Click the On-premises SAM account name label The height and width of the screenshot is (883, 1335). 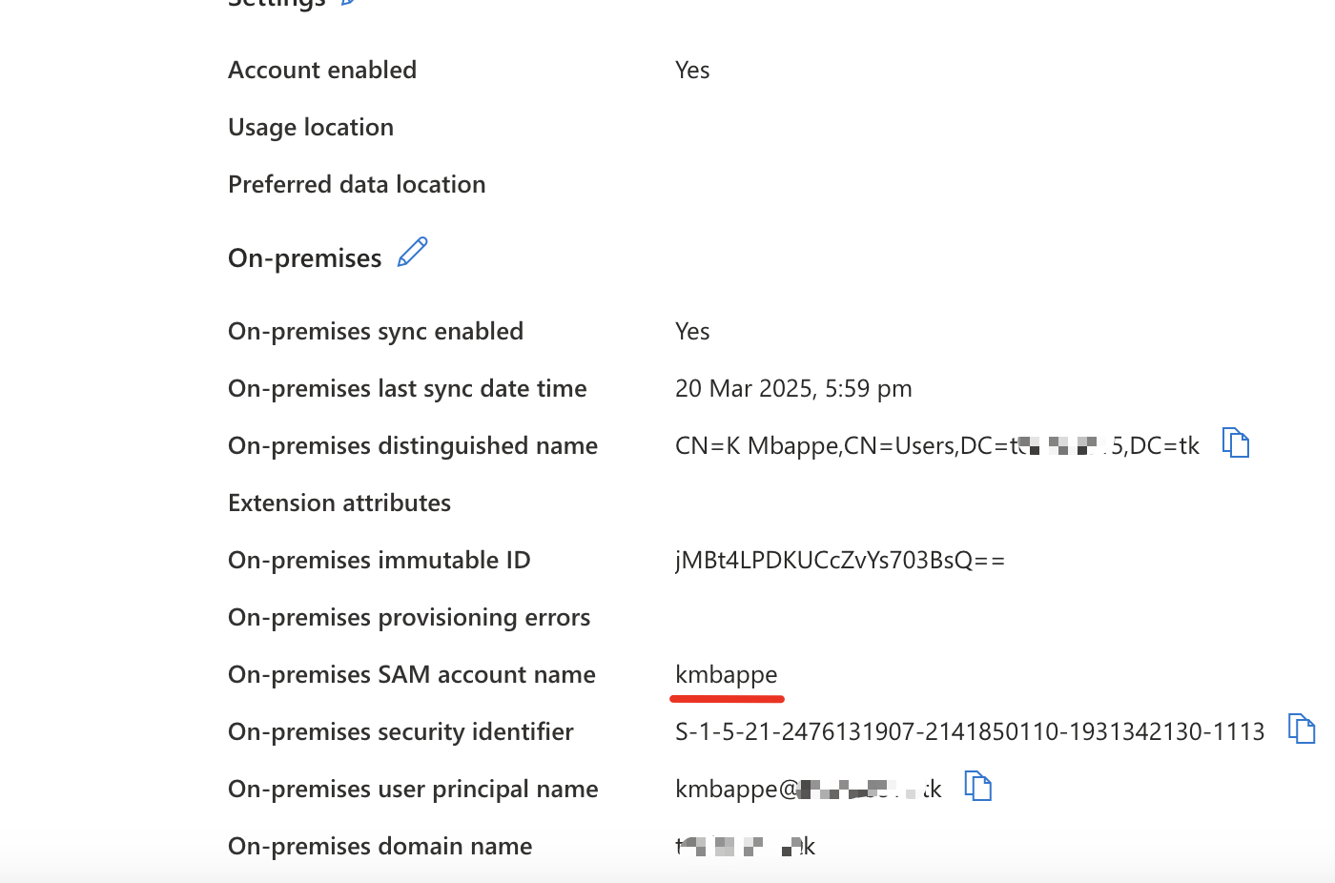[412, 674]
